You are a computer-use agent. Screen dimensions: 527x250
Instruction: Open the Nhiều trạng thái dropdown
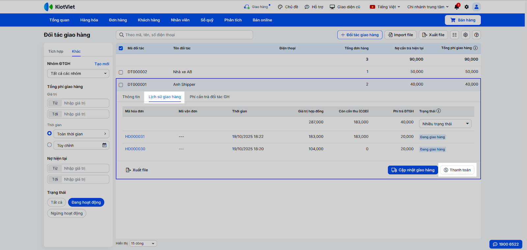[445, 124]
